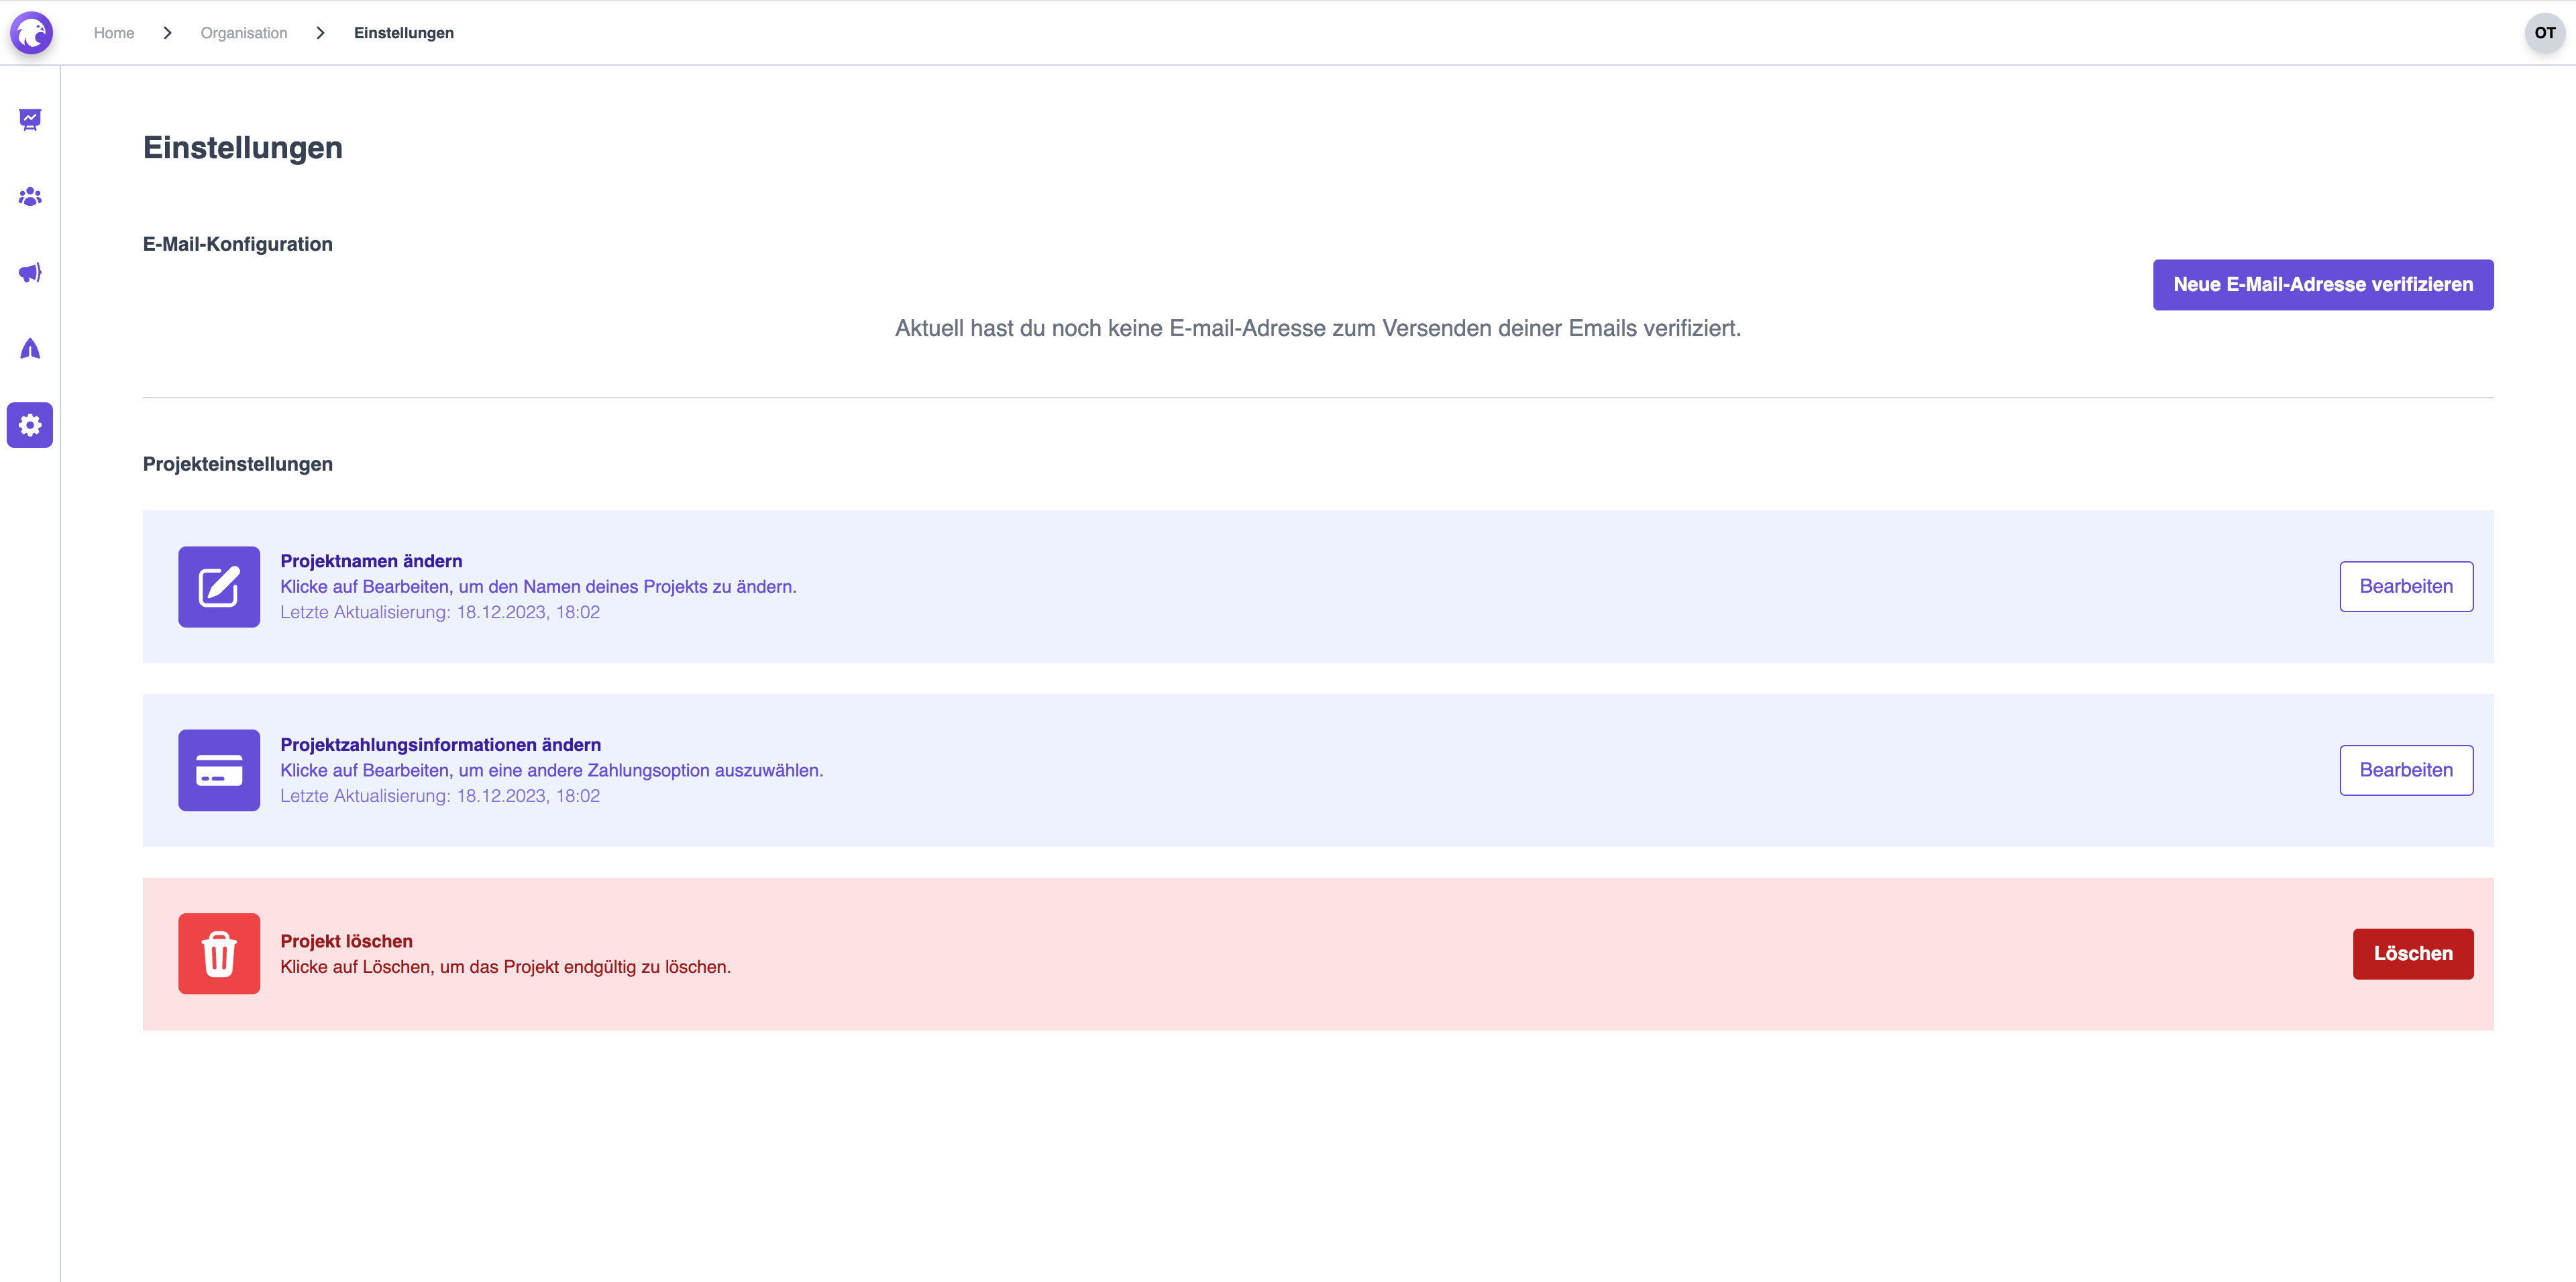The image size is (2576, 1282).
Task: Click Letzte Aktualisierung under Projektnamen ändern
Action: 440,613
